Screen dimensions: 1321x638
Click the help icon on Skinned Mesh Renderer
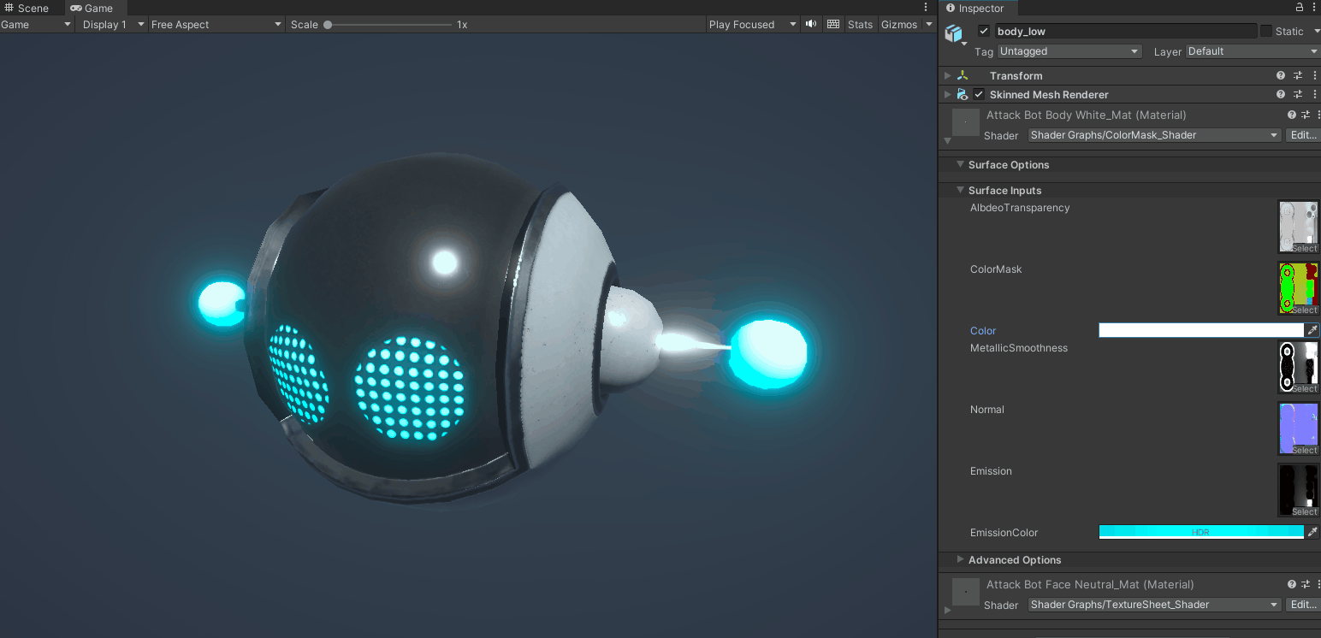tap(1280, 94)
